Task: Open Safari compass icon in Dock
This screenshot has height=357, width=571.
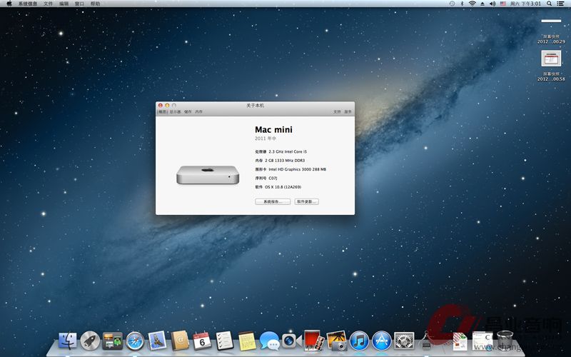Action: click(x=135, y=341)
